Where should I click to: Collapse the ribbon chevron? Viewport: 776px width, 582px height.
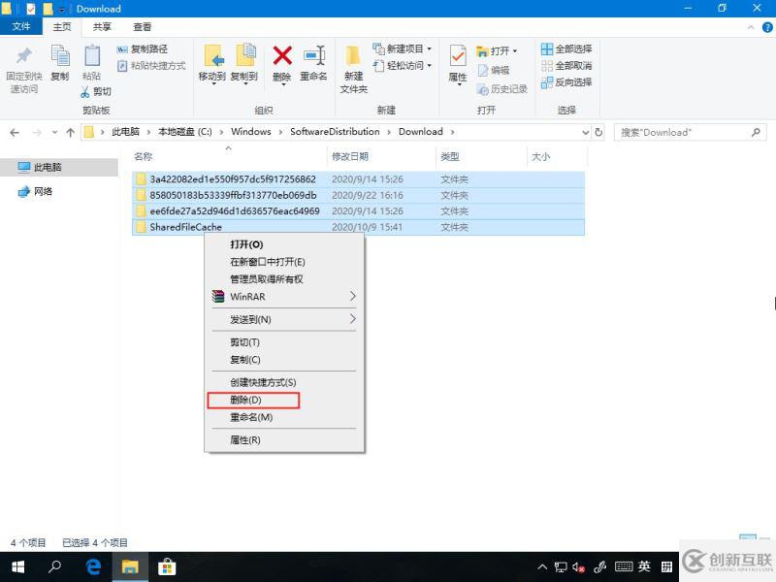(751, 27)
